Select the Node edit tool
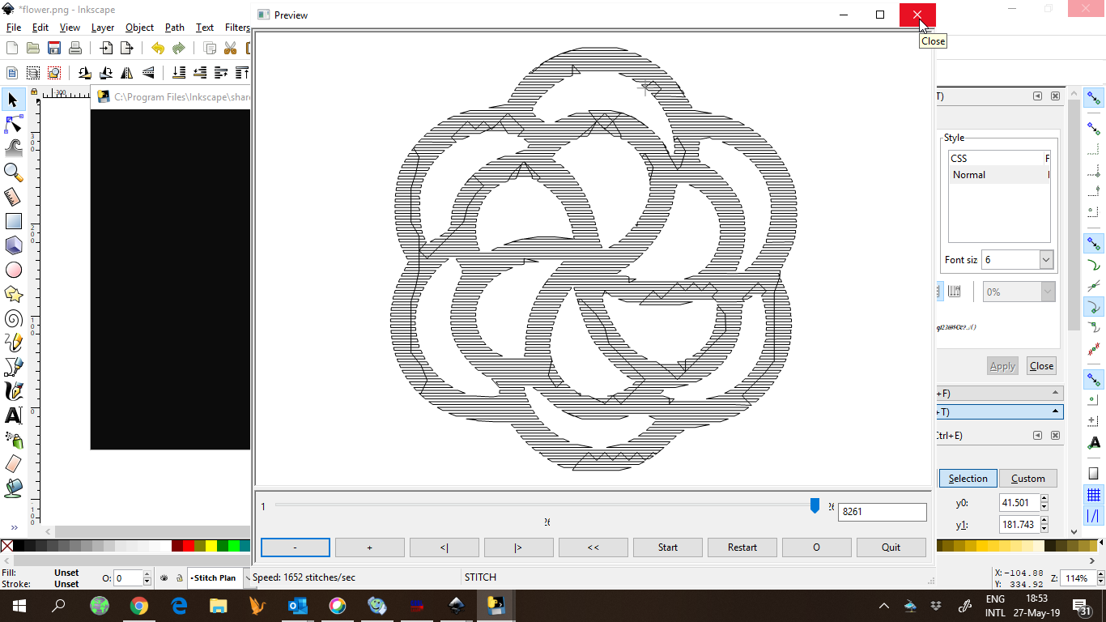The image size is (1106, 622). click(13, 124)
